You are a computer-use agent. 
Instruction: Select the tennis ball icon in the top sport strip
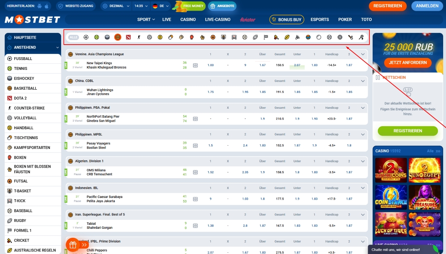click(x=96, y=37)
